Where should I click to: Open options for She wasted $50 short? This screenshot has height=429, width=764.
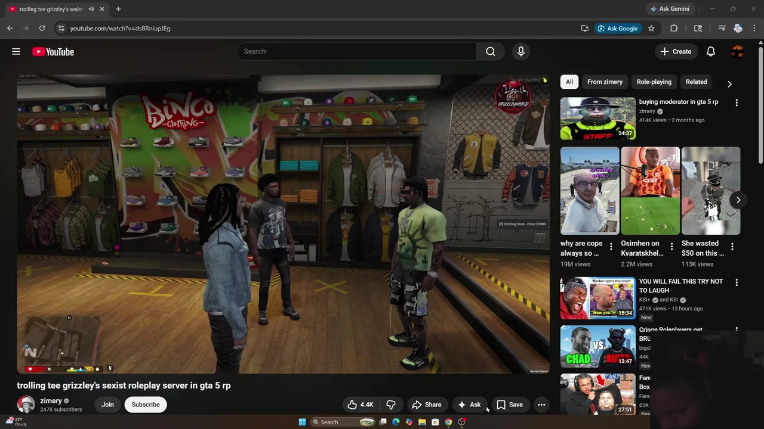click(732, 247)
